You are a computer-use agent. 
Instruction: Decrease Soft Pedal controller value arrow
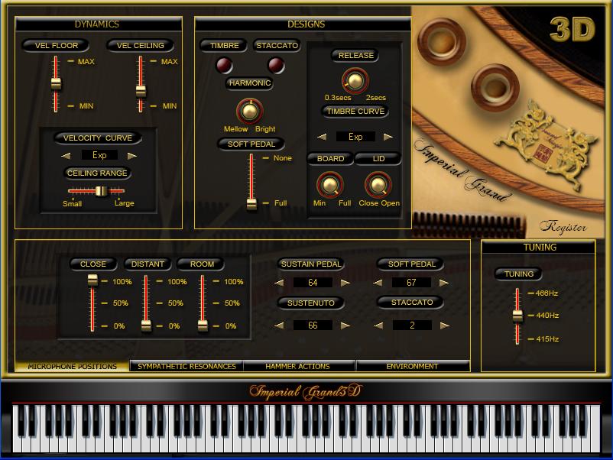[x=378, y=283]
